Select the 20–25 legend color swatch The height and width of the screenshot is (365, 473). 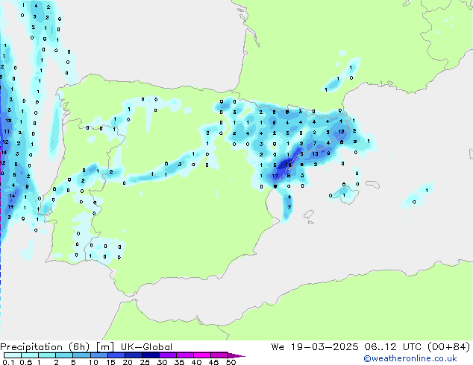(x=134, y=355)
